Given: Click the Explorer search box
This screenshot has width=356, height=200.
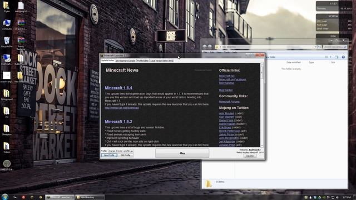Looking at the screenshot, I should point(335,47).
